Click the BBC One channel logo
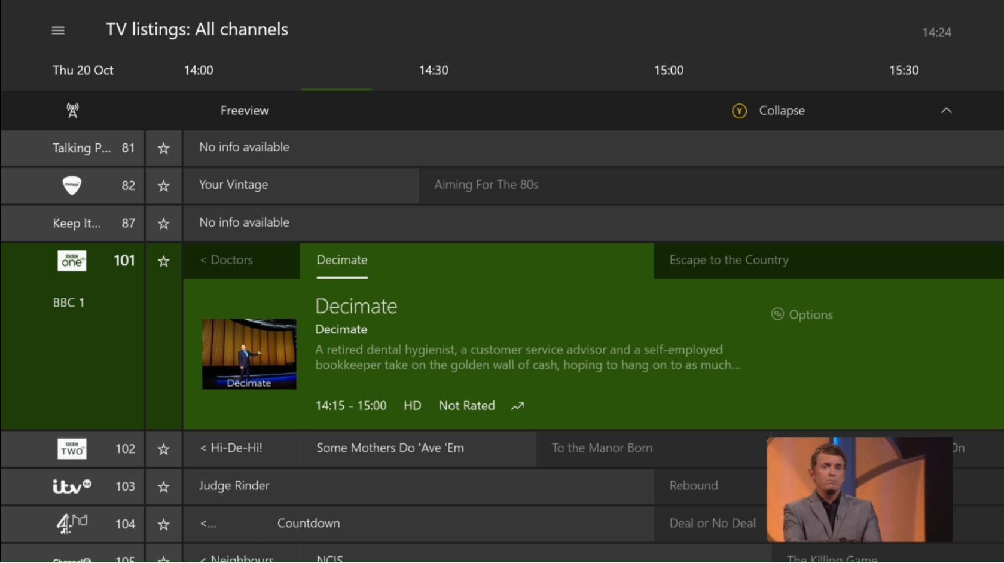The image size is (1004, 563). click(72, 261)
